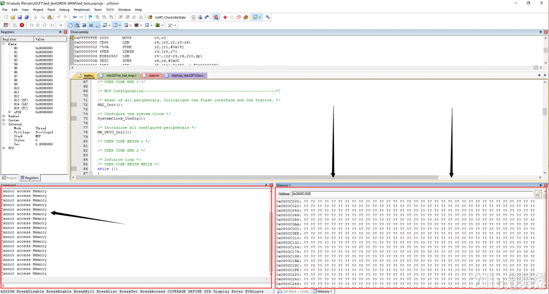Toggle the Disassembly Window view

point(77,25)
